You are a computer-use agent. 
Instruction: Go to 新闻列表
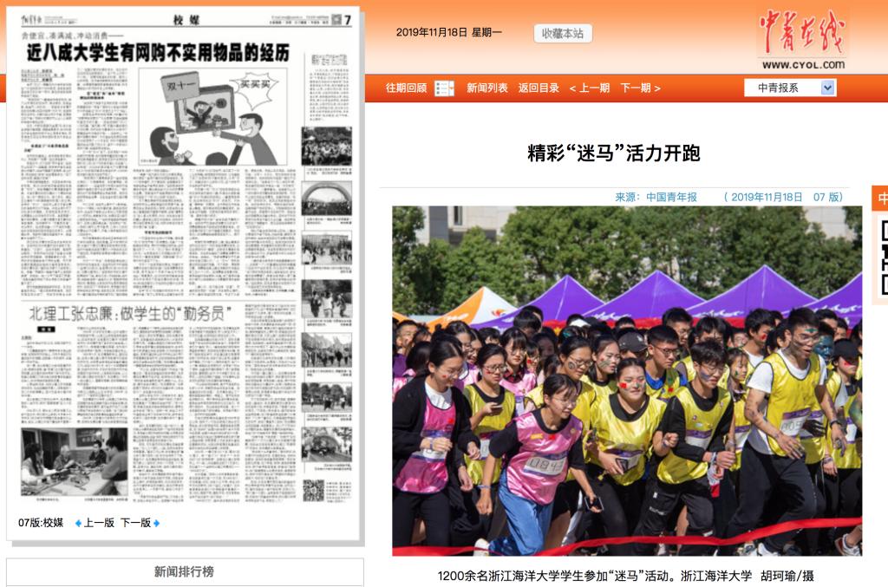point(487,88)
